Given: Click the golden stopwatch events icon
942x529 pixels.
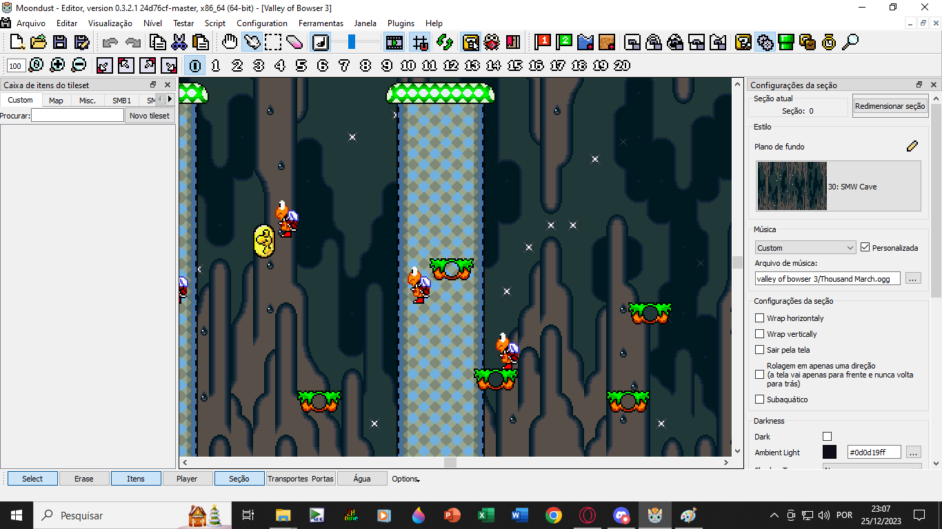Looking at the screenshot, I should coord(829,42).
